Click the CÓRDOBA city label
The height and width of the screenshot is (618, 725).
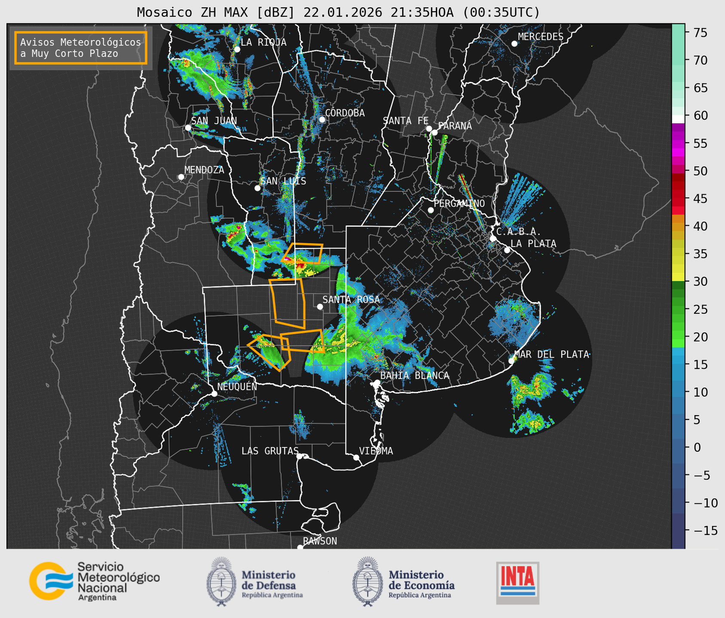coord(345,113)
